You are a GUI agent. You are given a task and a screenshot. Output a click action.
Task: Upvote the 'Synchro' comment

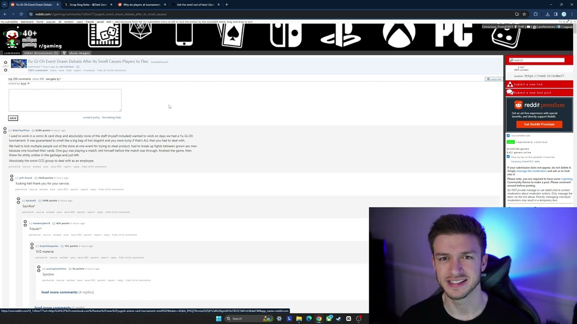coord(39,267)
